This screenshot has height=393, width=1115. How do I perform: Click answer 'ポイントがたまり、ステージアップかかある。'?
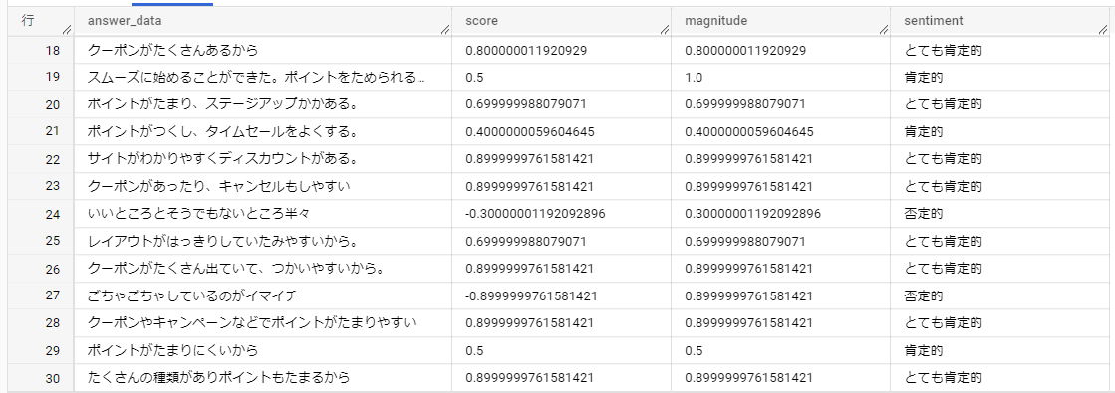click(222, 104)
